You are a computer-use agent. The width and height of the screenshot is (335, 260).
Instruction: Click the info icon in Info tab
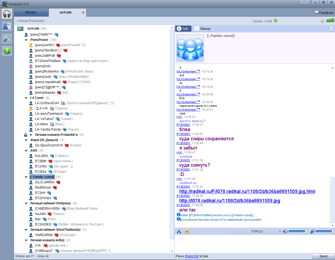[179, 28]
